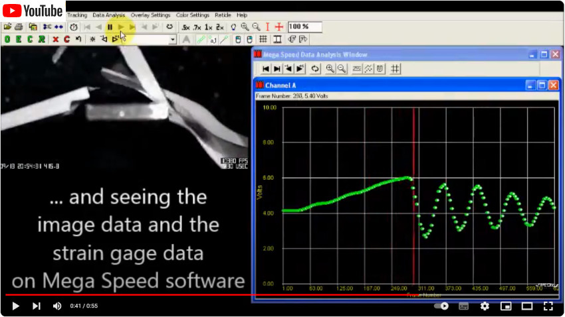Go to first frame in Data Analysis window
Screen dimensions: 565x317
pyautogui.click(x=266, y=69)
